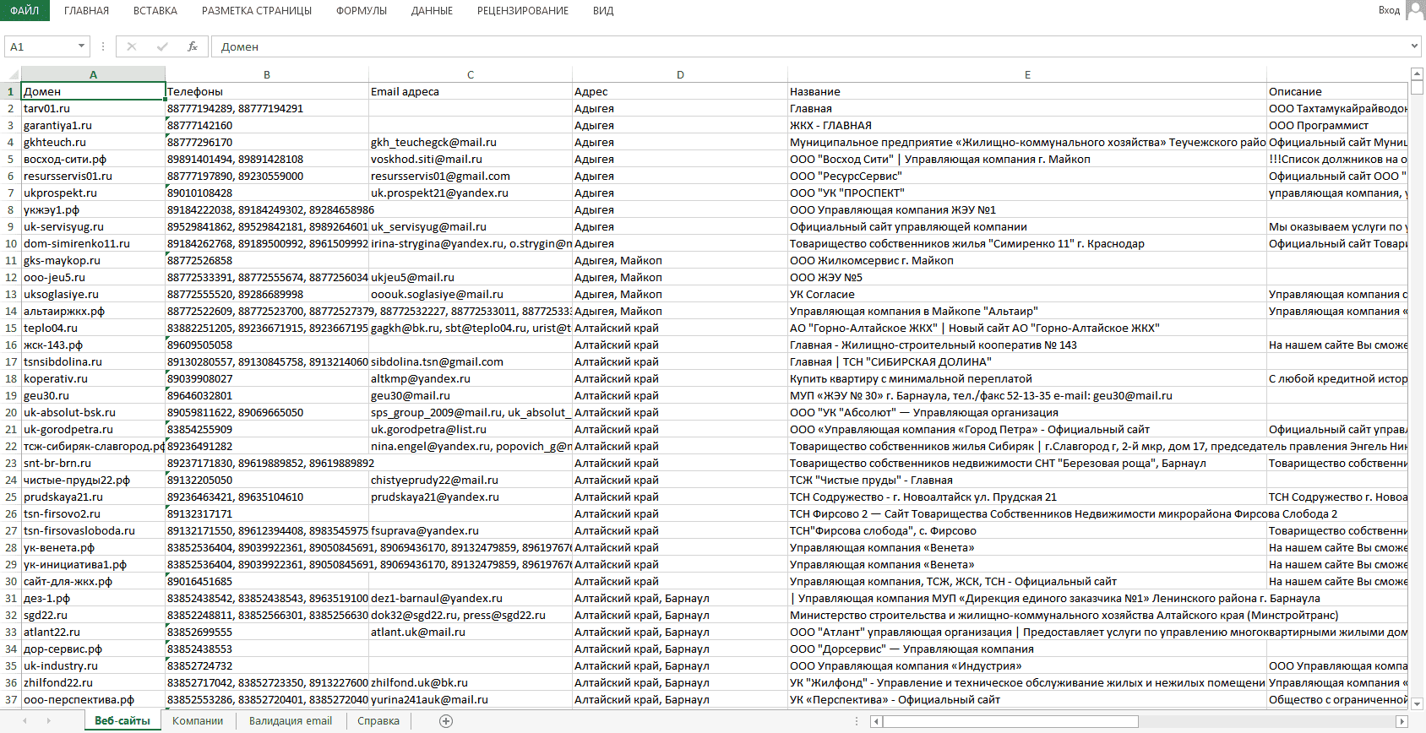1426x733 pixels.
Task: Open the РАЗМЕТКА СТРАНИЦЫ tab
Action: (257, 11)
